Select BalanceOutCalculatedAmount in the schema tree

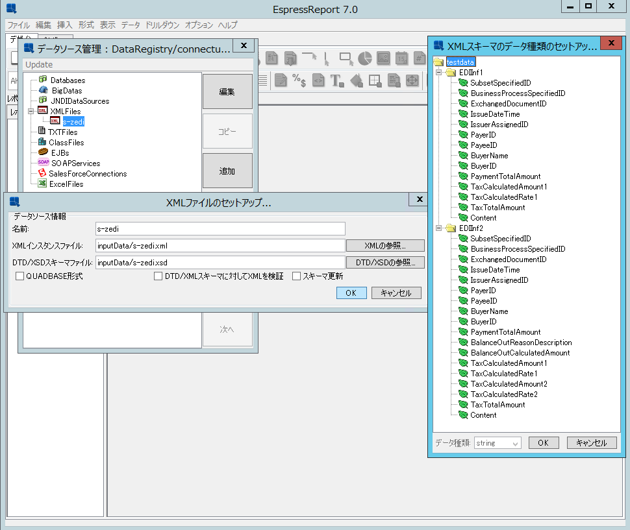(520, 353)
